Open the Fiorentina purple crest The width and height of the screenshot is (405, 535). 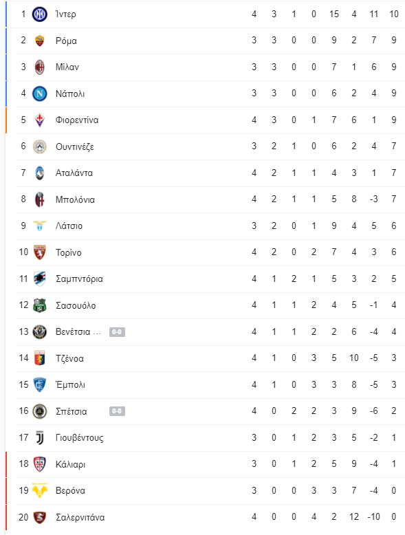(40, 120)
